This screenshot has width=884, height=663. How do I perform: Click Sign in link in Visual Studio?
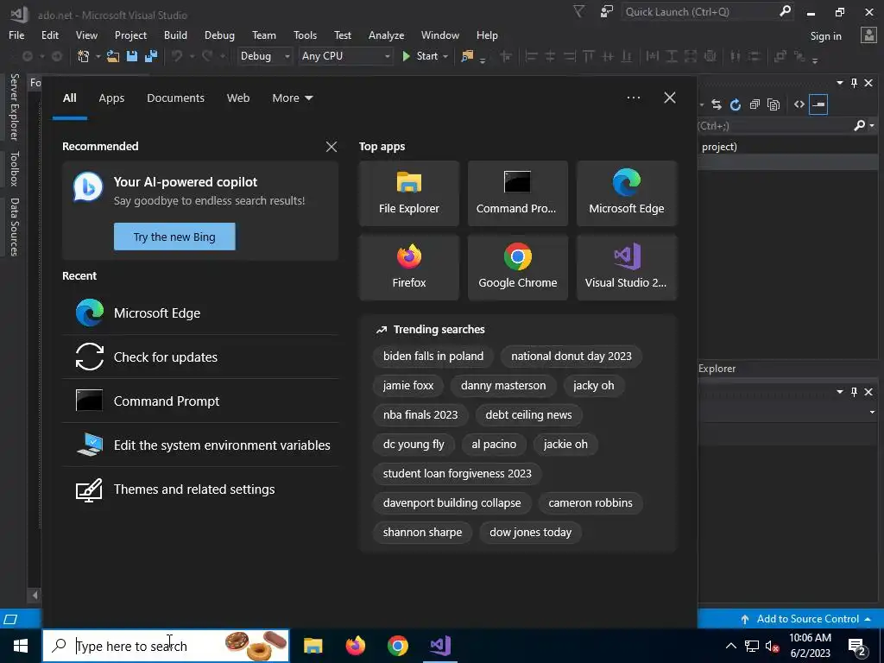pos(825,36)
